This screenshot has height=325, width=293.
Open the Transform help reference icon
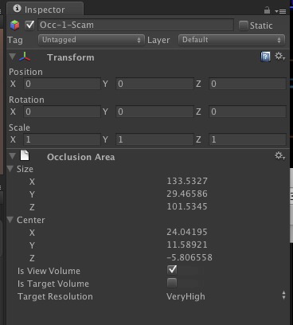pyautogui.click(x=266, y=57)
